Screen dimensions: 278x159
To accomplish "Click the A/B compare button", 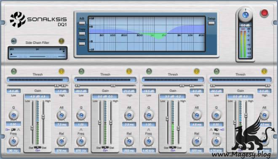I will pyautogui.click(x=82, y=23).
